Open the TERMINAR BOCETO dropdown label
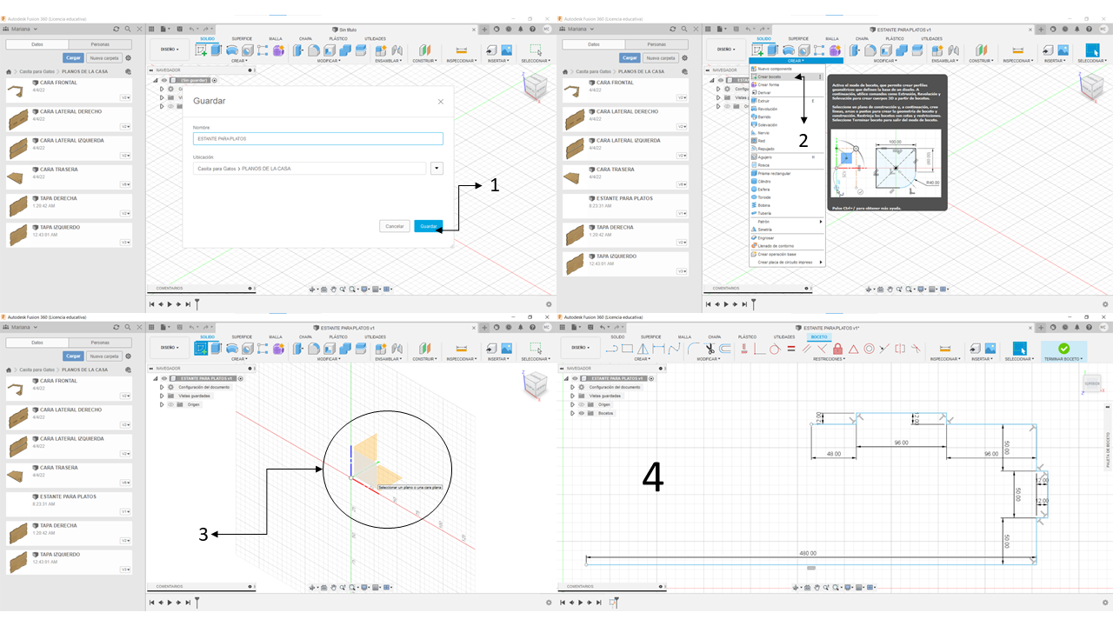The width and height of the screenshot is (1113, 626). point(1063,358)
